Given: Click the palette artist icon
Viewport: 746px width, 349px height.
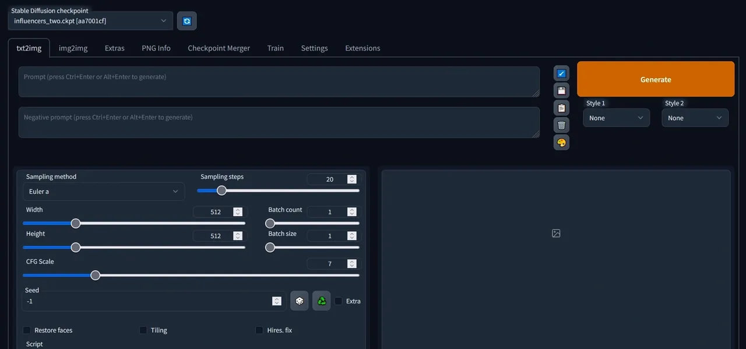Looking at the screenshot, I should [x=561, y=142].
